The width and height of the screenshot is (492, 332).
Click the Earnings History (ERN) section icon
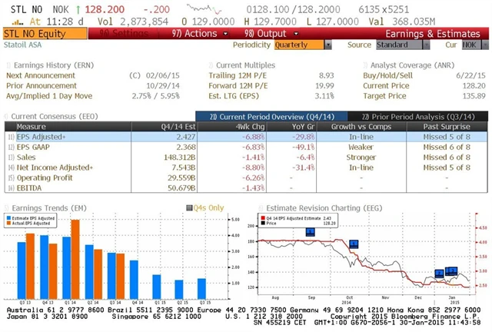click(x=8, y=67)
